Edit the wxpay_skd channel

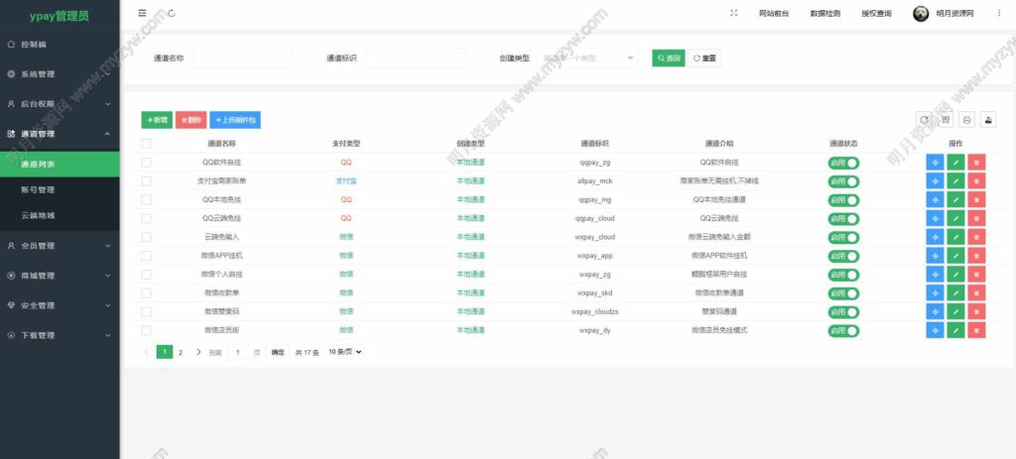[x=955, y=293]
